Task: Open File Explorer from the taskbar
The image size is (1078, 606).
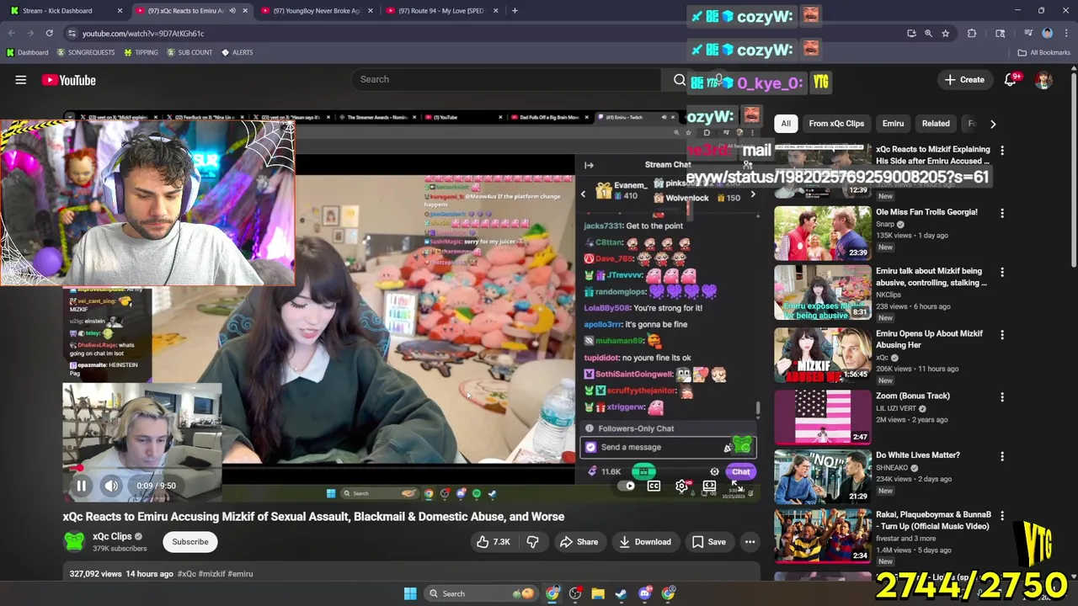Action: coord(598,594)
